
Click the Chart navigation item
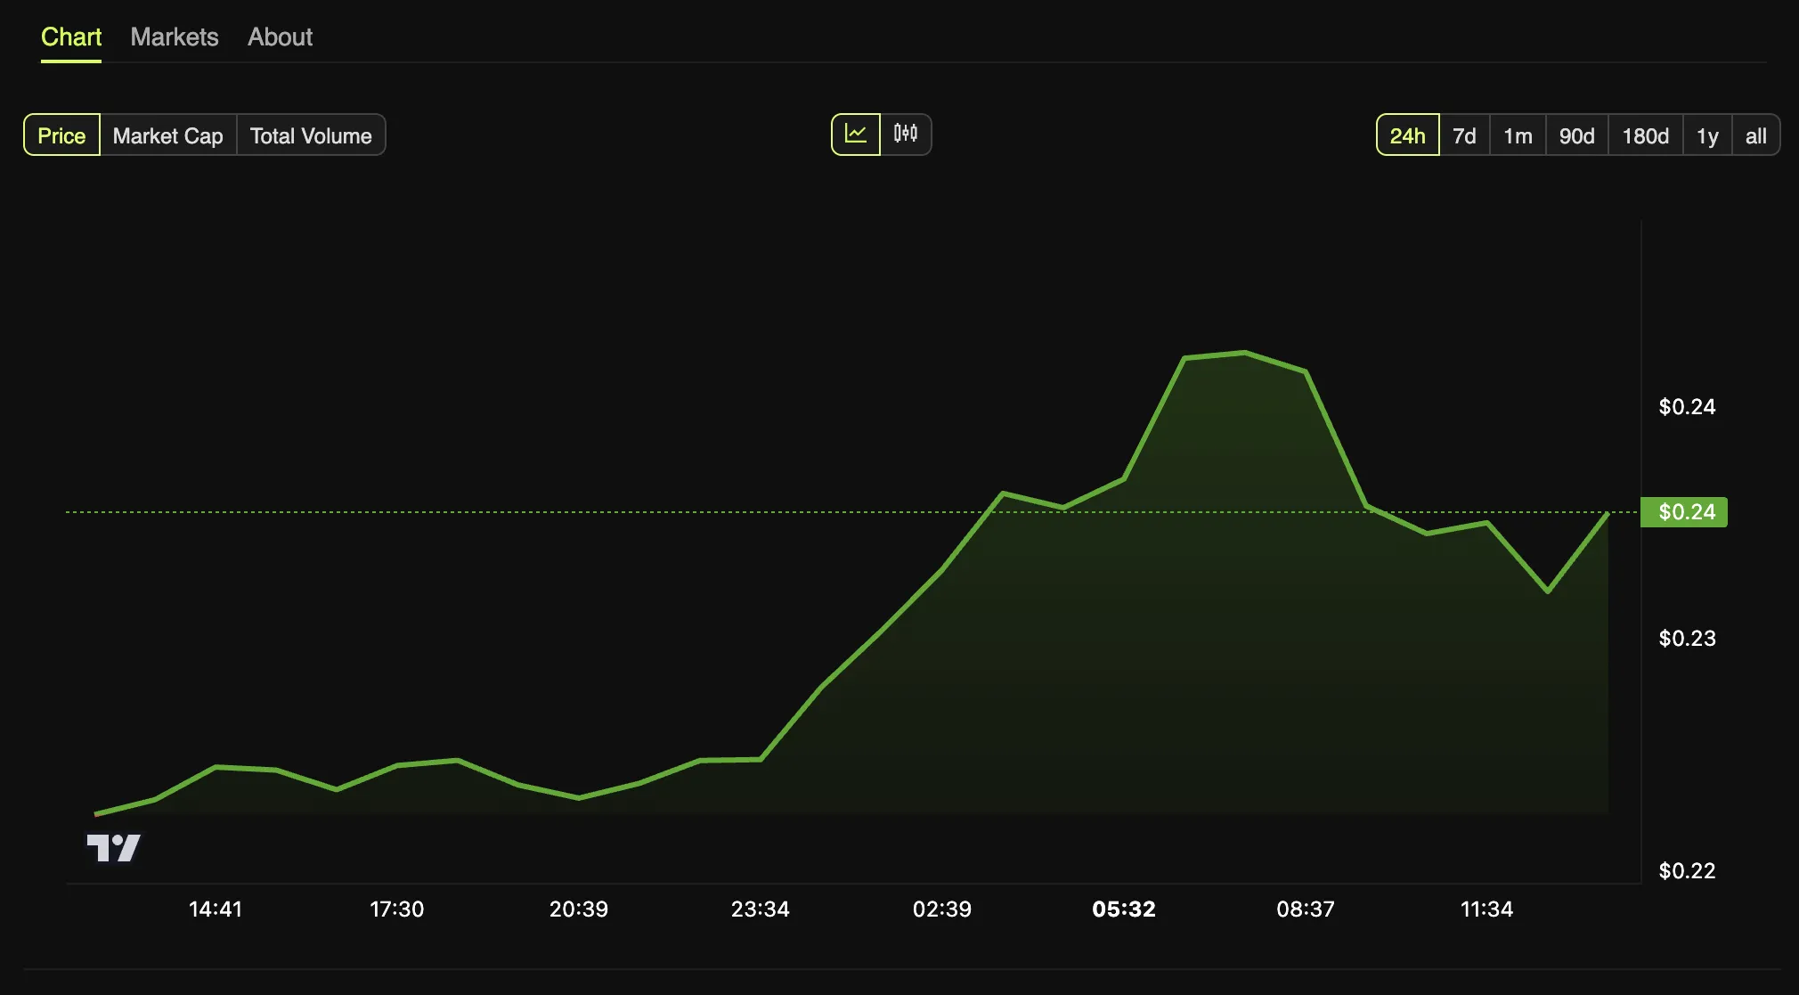click(x=69, y=33)
